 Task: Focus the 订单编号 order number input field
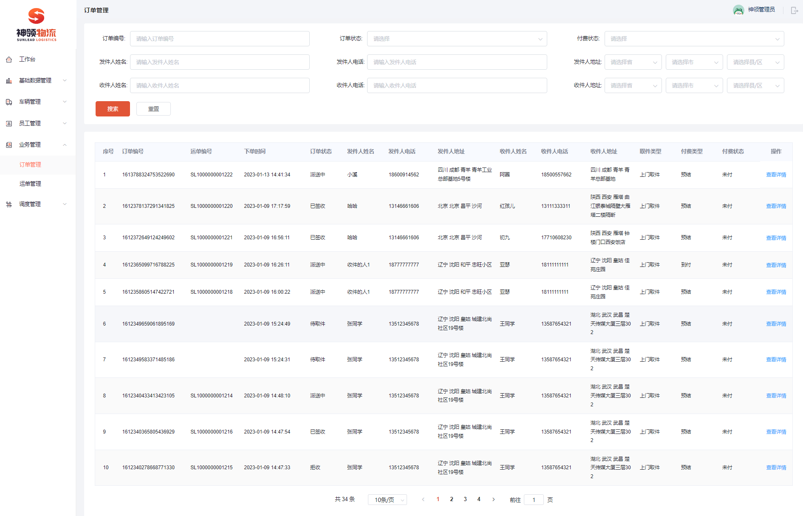(219, 39)
